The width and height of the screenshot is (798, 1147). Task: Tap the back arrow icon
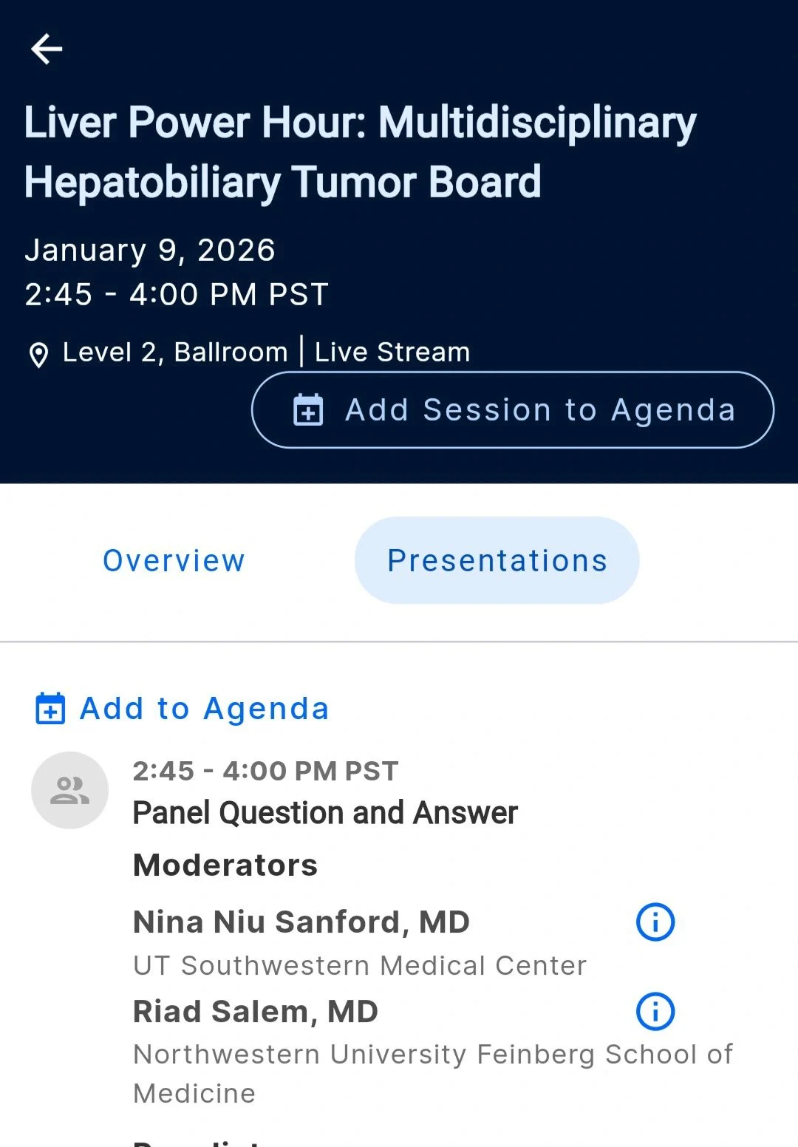pyautogui.click(x=47, y=50)
